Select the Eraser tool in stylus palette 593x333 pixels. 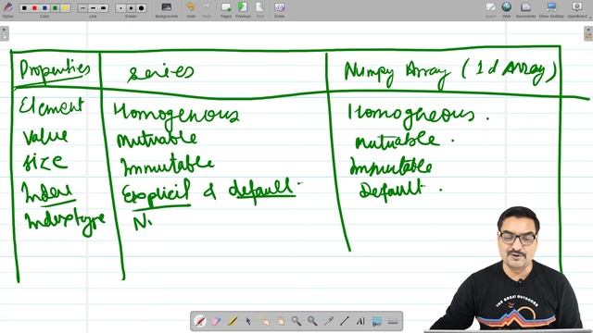[x=216, y=321]
